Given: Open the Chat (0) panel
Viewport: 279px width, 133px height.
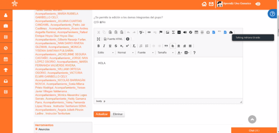Looking at the screenshot, I should [x=254, y=130].
